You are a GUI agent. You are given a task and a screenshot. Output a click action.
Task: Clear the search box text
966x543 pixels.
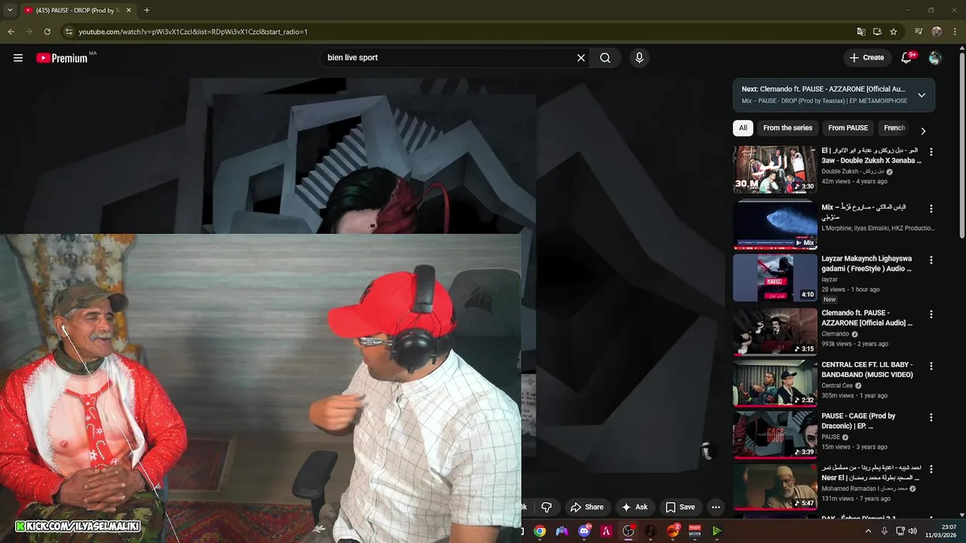[x=581, y=58]
